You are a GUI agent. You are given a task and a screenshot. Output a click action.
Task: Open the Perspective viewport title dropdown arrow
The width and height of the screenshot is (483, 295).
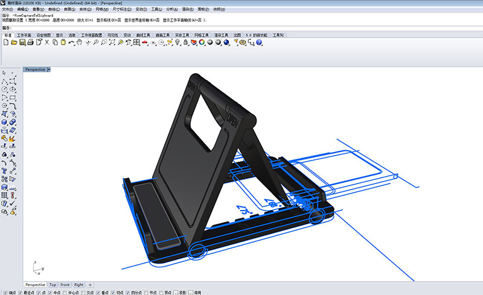pos(48,69)
